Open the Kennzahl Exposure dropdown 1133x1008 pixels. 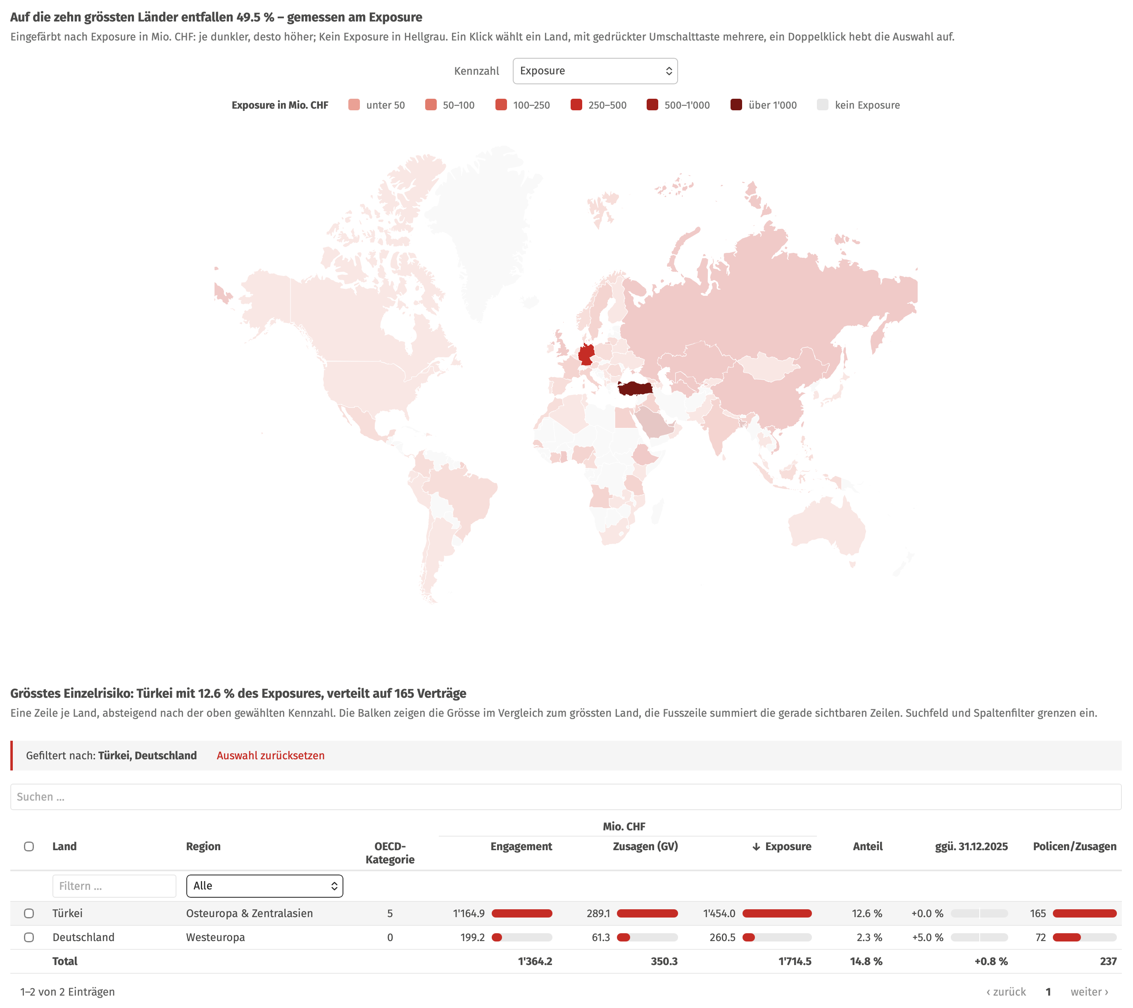coord(595,71)
